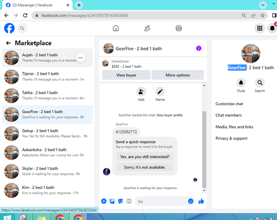Expand Chat members section

pyautogui.click(x=228, y=115)
